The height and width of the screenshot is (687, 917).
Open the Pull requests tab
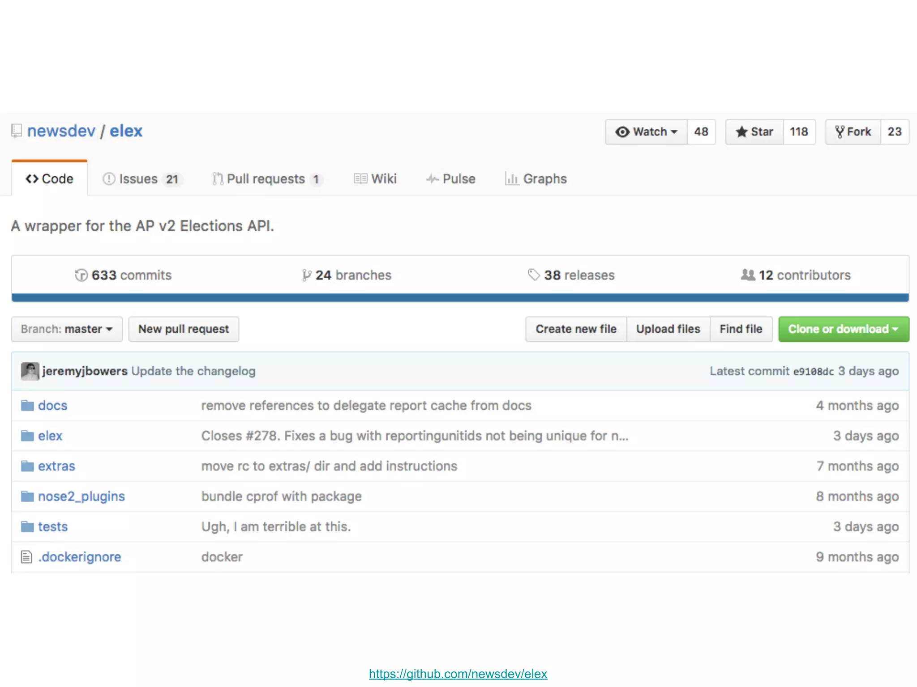tap(267, 179)
